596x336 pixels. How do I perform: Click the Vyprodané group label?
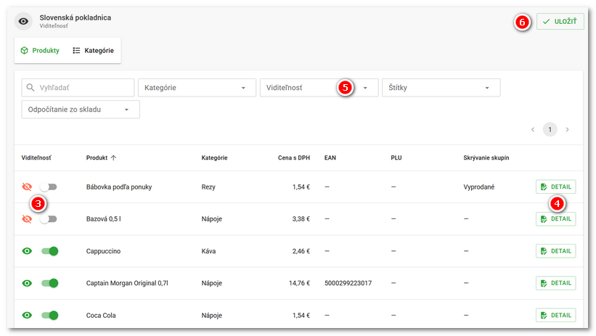479,187
